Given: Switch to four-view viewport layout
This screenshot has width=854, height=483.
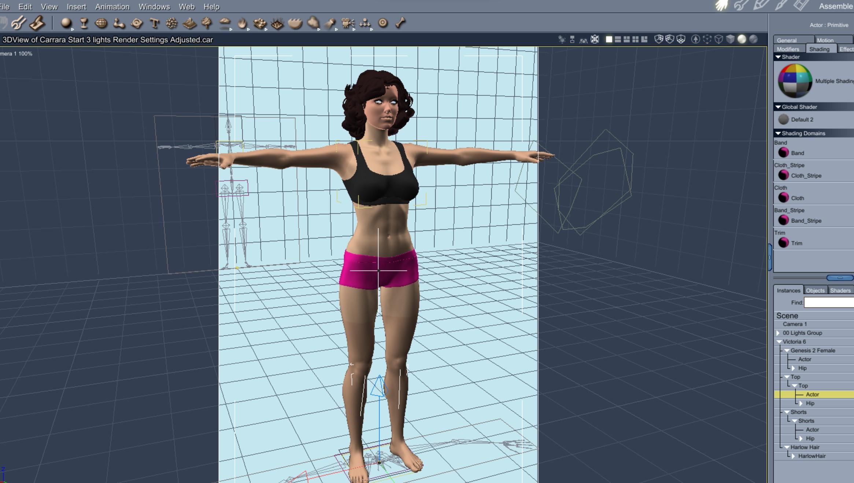Looking at the screenshot, I should coord(636,39).
